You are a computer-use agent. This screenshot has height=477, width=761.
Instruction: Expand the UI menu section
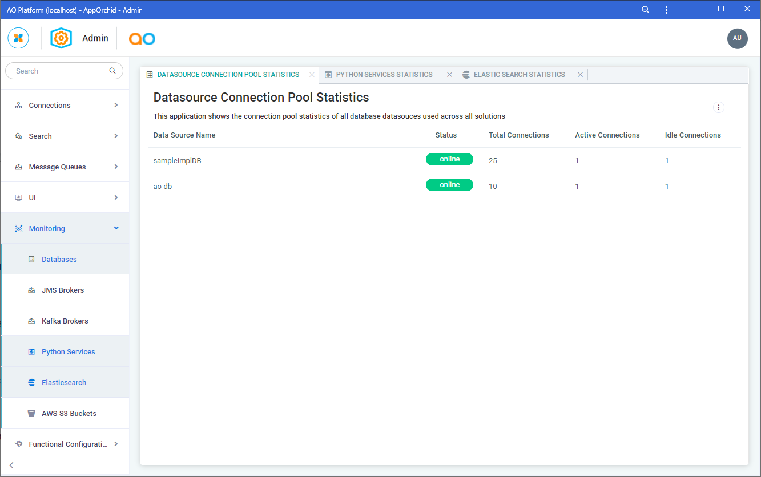[65, 198]
